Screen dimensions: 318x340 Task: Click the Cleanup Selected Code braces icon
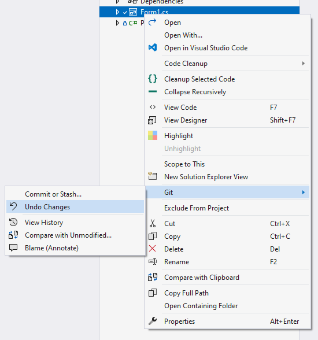point(153,79)
